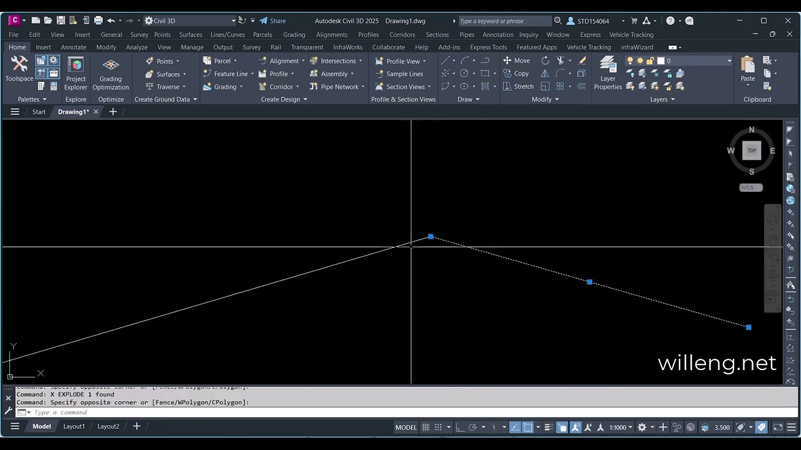Open the Surfaces menu
This screenshot has height=450, width=801.
tap(190, 34)
